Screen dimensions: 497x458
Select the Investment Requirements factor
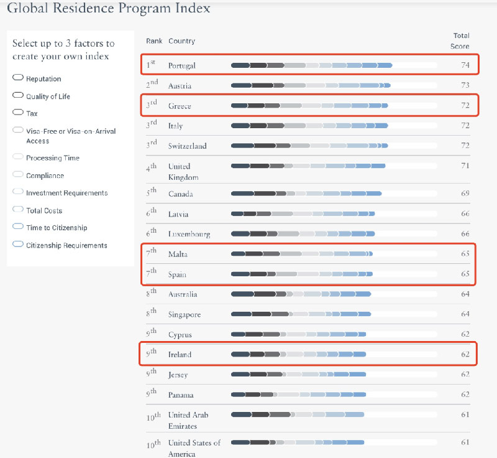click(x=18, y=192)
